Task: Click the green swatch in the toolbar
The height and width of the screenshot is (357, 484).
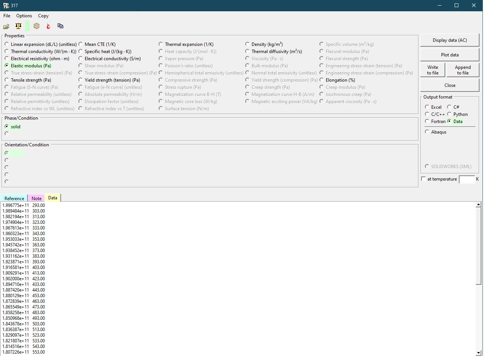Action: pyautogui.click(x=27, y=26)
